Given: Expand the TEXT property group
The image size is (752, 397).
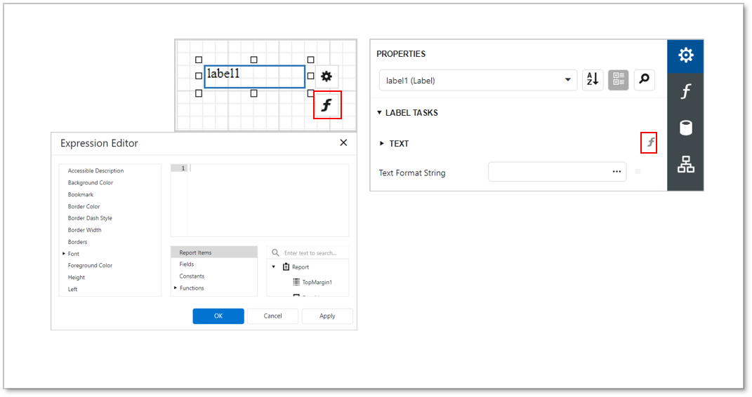Looking at the screenshot, I should [x=382, y=144].
